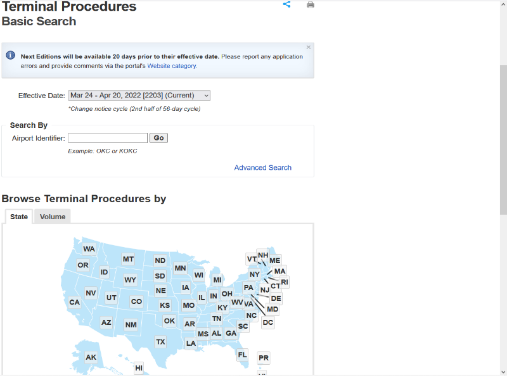Open the Website category link
Screen dimensions: 507x380
pos(172,66)
